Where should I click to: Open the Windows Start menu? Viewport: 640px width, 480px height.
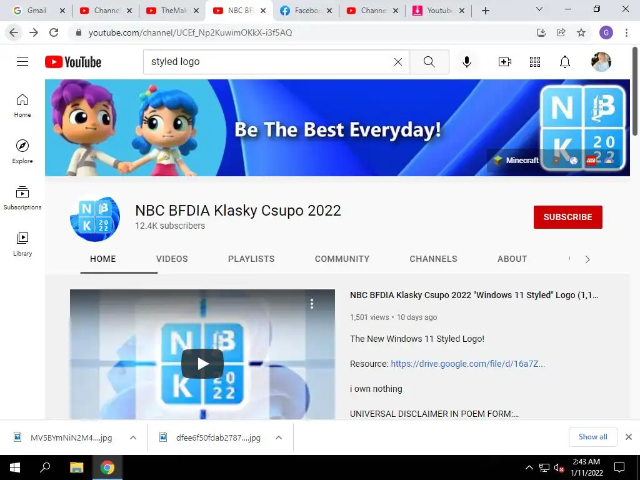pyautogui.click(x=15, y=467)
